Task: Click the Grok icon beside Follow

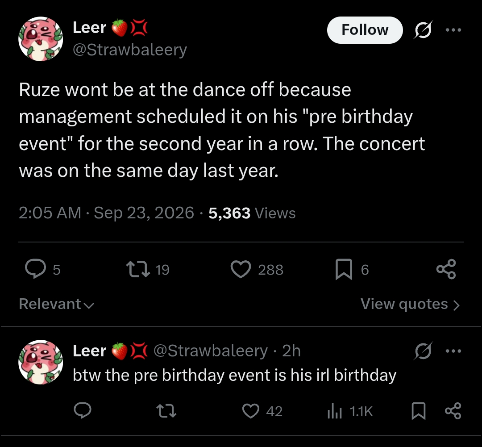Action: [423, 30]
